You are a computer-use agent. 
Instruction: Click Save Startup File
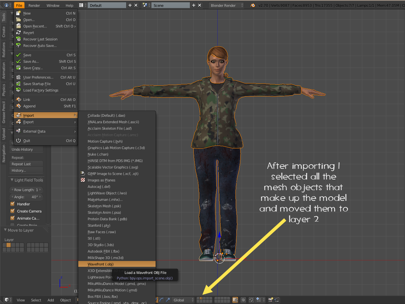tap(46, 84)
